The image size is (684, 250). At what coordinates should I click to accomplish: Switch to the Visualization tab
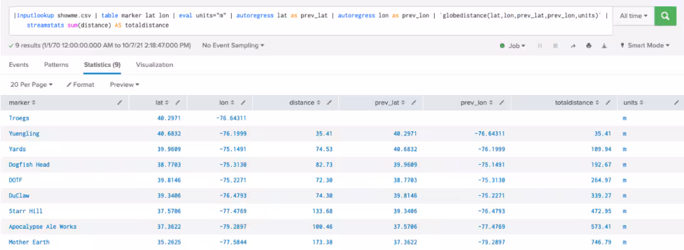(154, 64)
